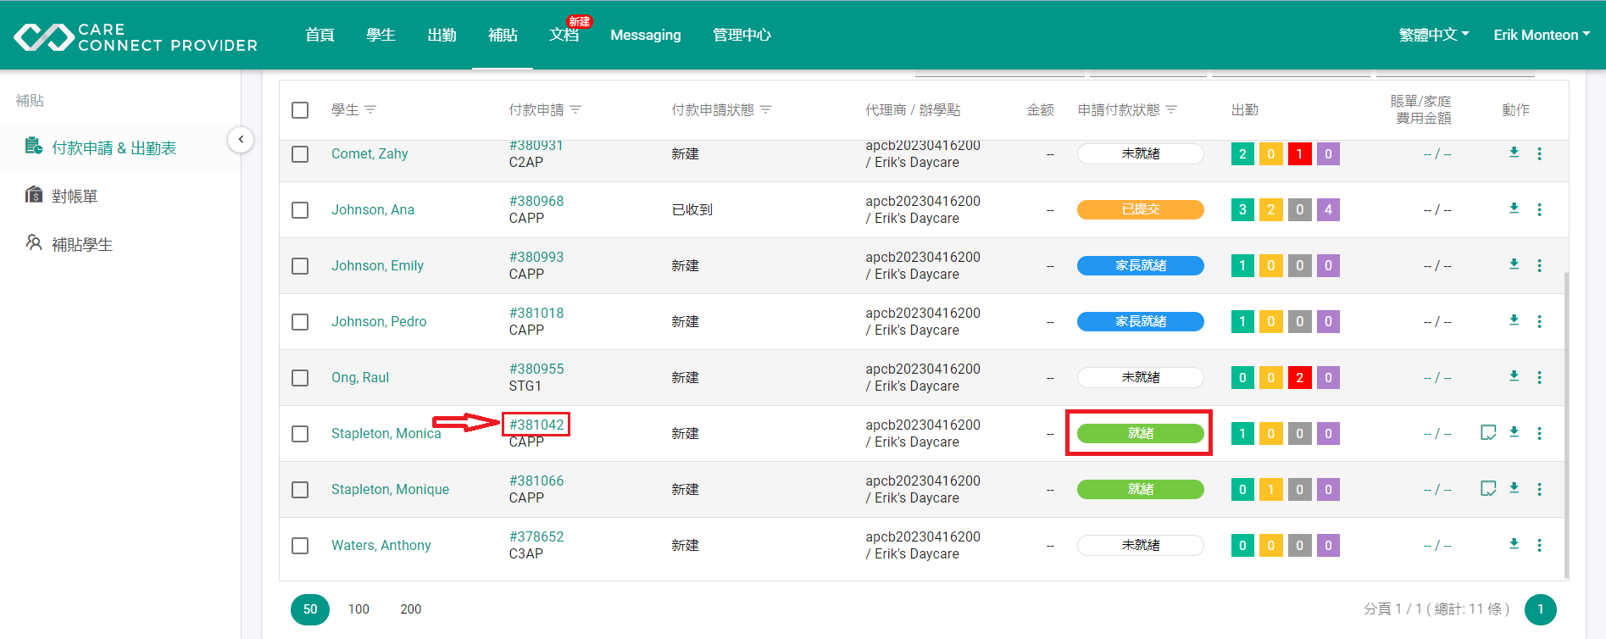The height and width of the screenshot is (639, 1606).
Task: Open student Waters, Anthony
Action: click(x=381, y=545)
